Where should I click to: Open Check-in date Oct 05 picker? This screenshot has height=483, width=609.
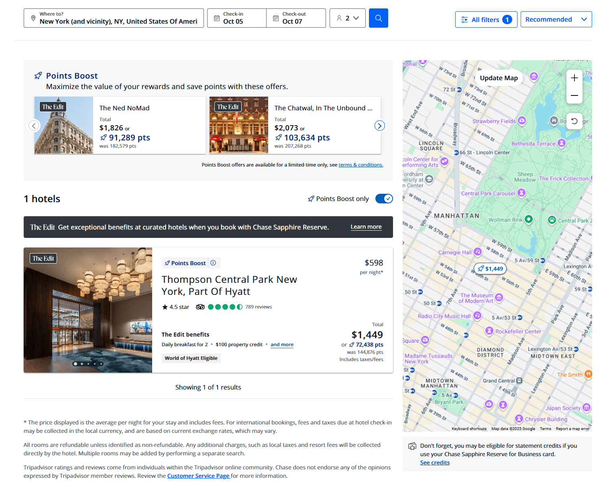pyautogui.click(x=237, y=18)
